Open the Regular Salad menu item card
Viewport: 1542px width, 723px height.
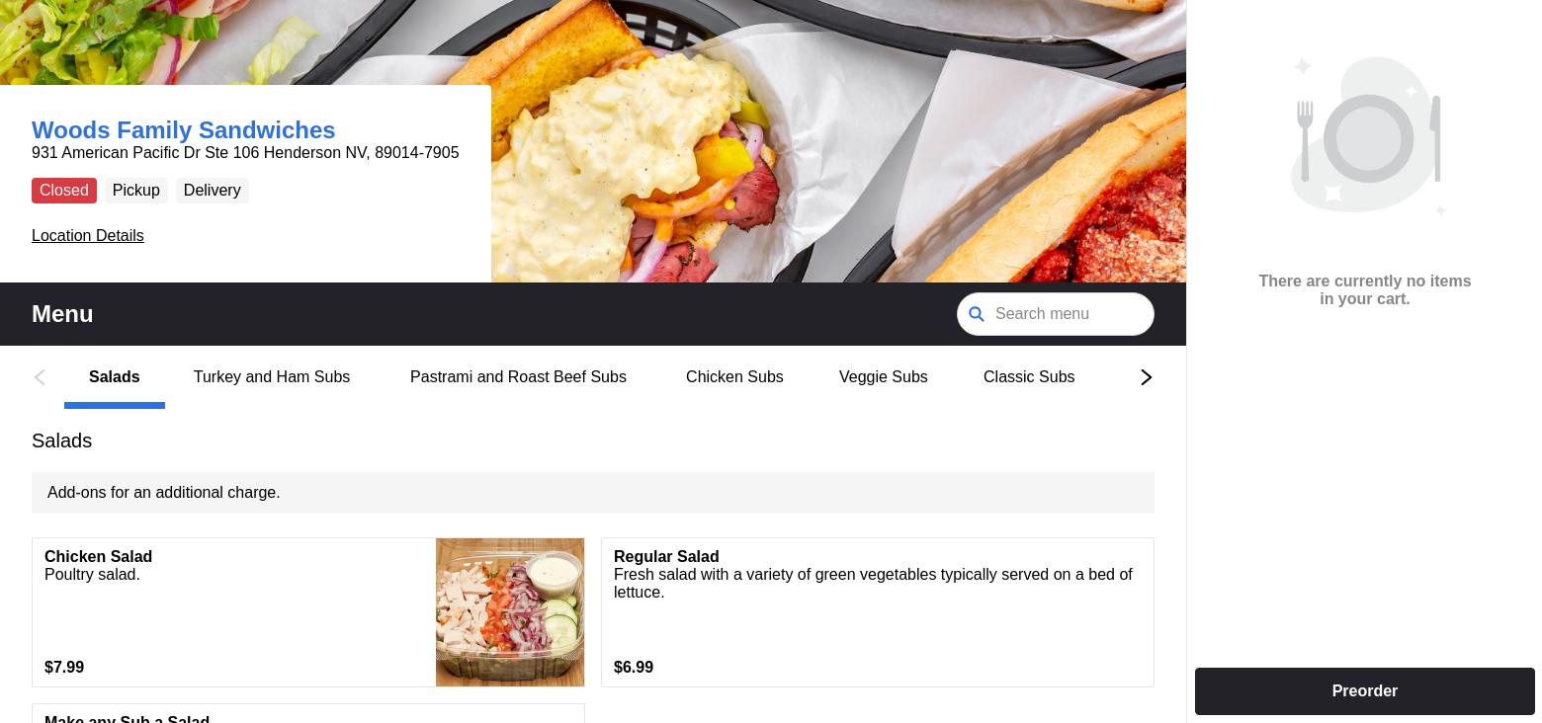[878, 612]
